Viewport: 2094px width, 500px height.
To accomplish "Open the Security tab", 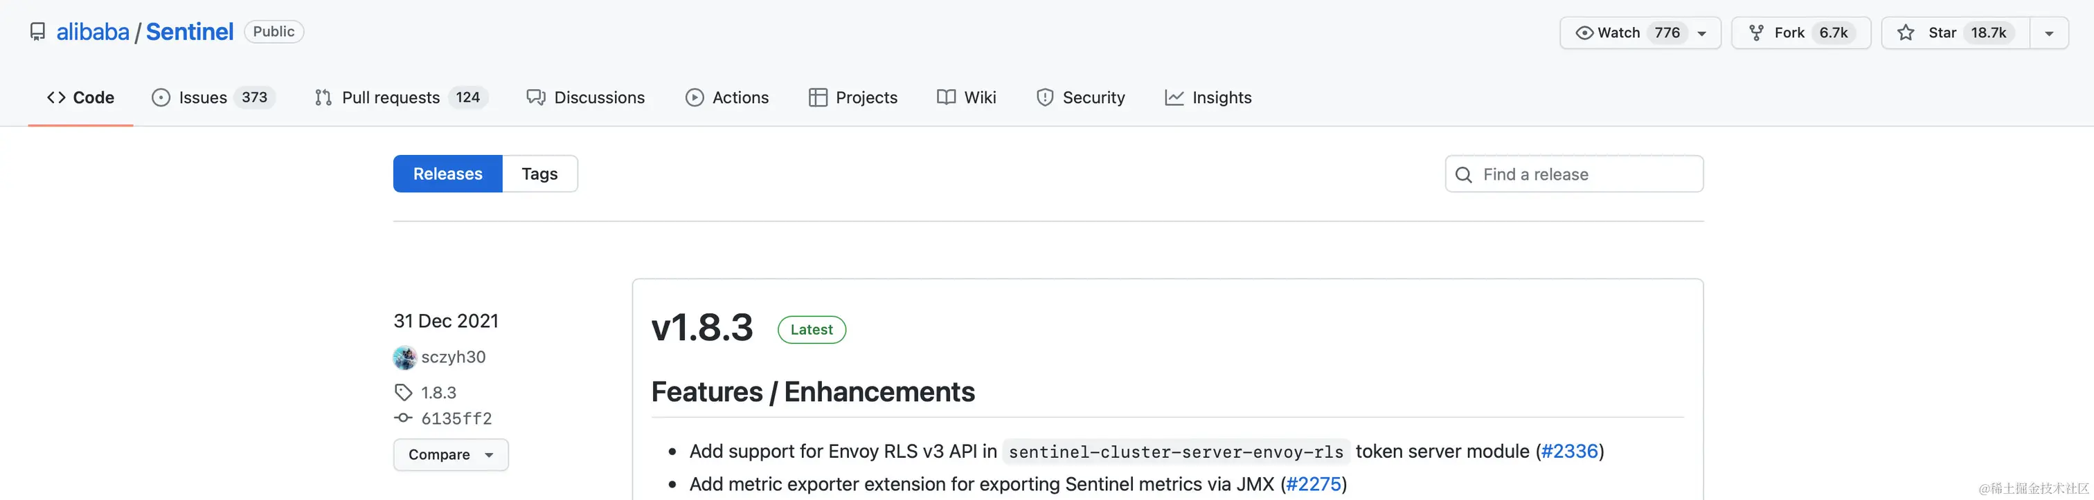I will pyautogui.click(x=1080, y=98).
